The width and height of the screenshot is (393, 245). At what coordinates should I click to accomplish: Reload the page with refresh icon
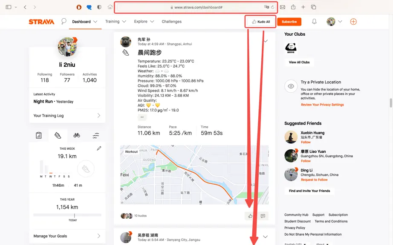coord(273,7)
